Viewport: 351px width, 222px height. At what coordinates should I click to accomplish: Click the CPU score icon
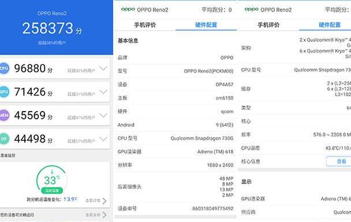[4, 68]
